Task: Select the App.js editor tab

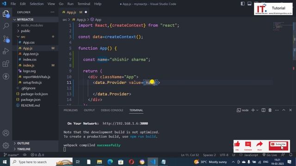Action: click(x=74, y=12)
